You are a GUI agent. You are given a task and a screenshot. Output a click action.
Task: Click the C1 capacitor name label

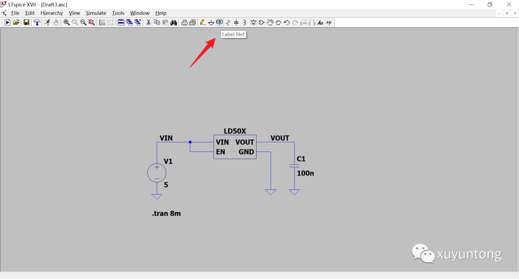[301, 159]
